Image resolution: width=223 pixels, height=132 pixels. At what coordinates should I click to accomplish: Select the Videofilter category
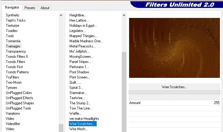13,124
